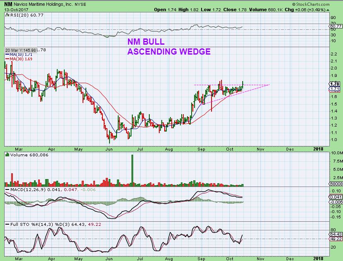
Task: Click the 'High 1.82' value
Action: pyautogui.click(x=188, y=10)
